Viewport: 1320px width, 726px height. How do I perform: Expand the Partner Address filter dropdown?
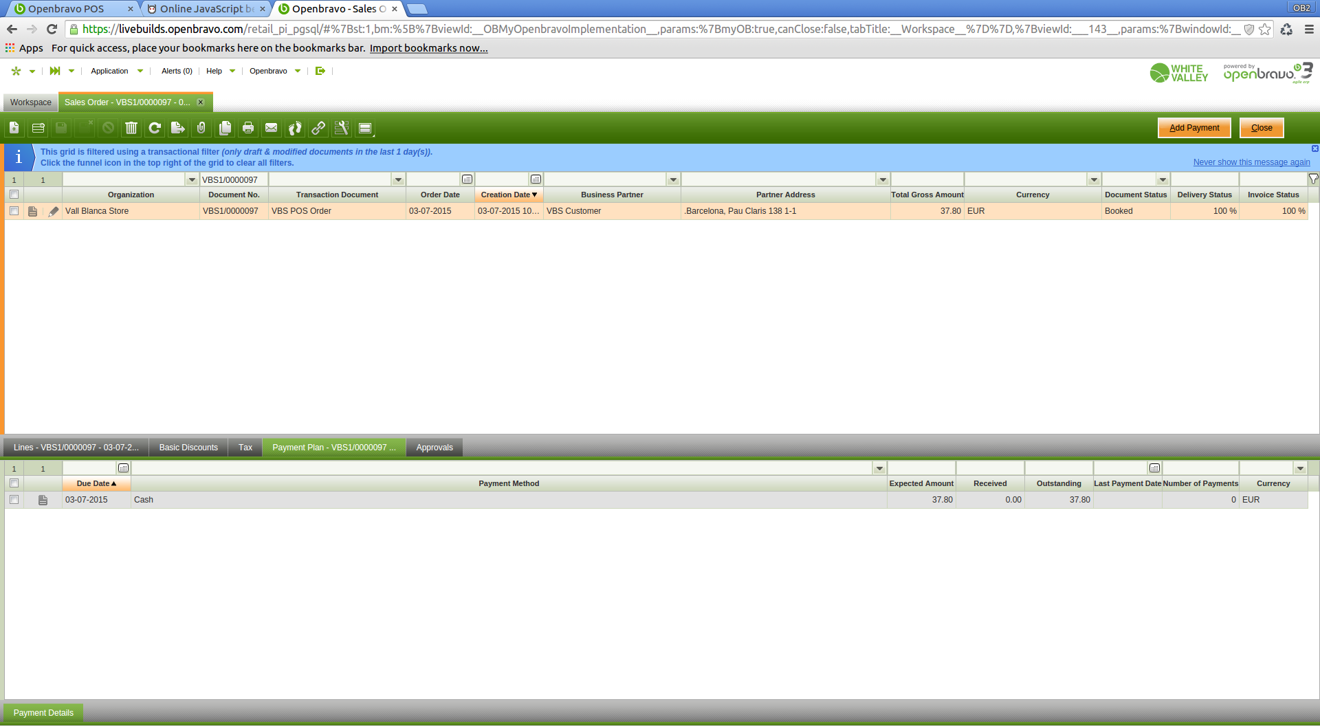click(x=883, y=179)
